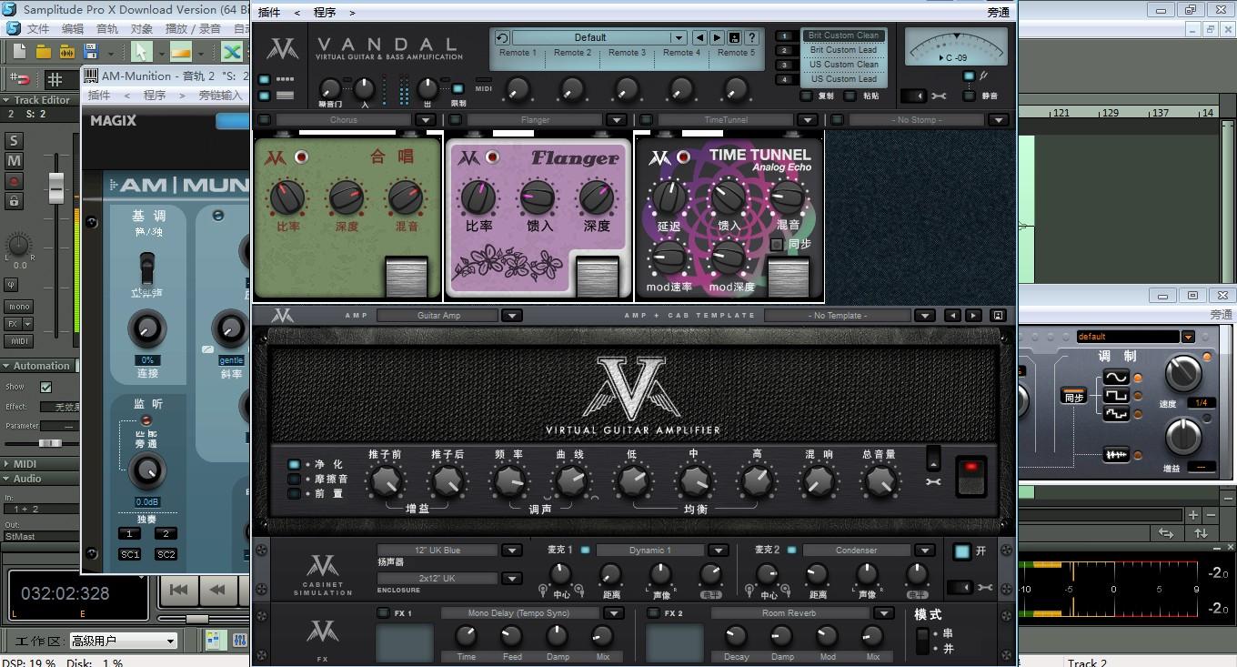Toggle the 静音 mute checkbox

(x=969, y=96)
